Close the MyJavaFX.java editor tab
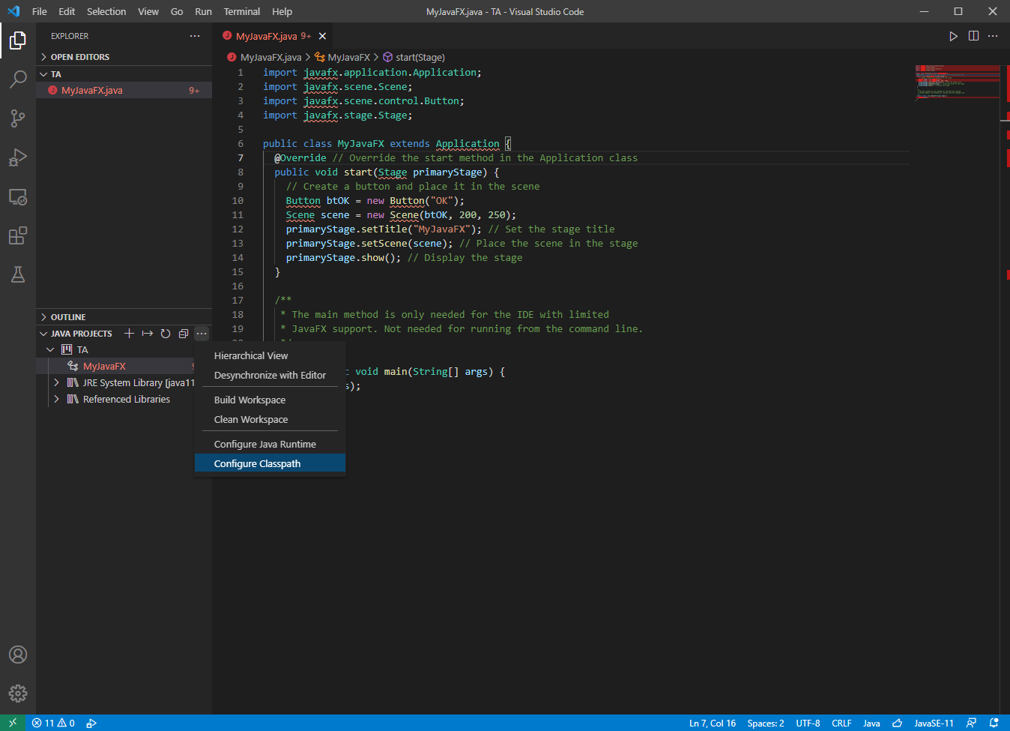 [x=322, y=36]
